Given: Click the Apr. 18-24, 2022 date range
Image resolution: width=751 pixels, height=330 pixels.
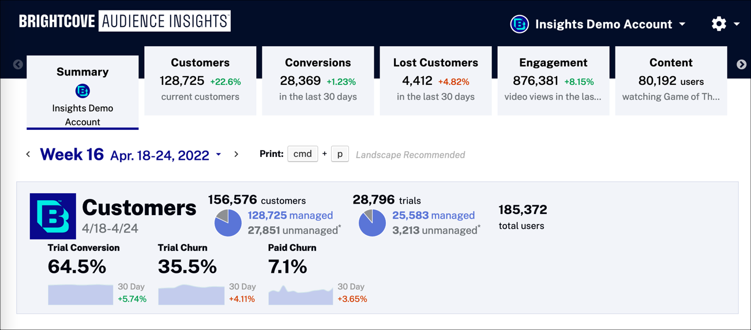Looking at the screenshot, I should 160,156.
